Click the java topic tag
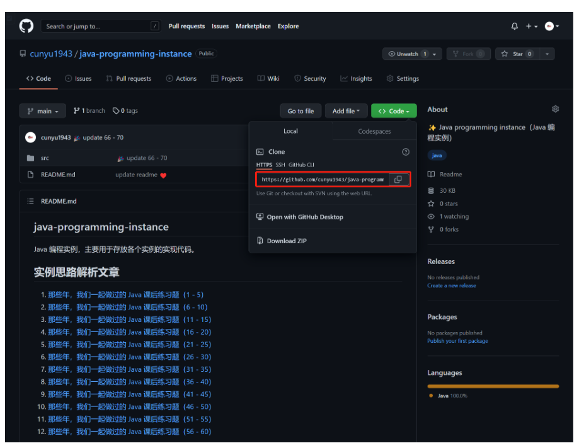579x448 pixels. (x=437, y=156)
